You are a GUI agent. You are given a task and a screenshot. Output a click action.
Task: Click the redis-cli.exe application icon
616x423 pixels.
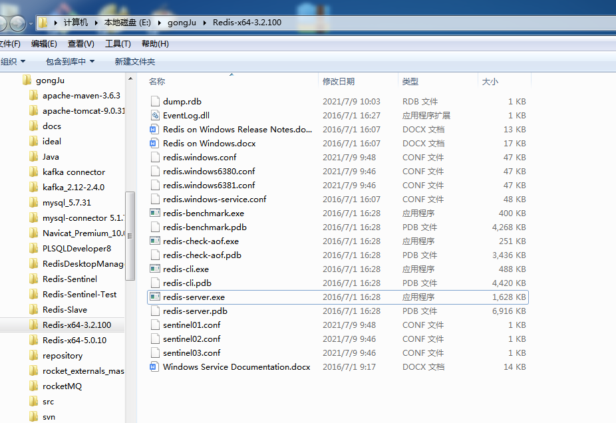155,269
